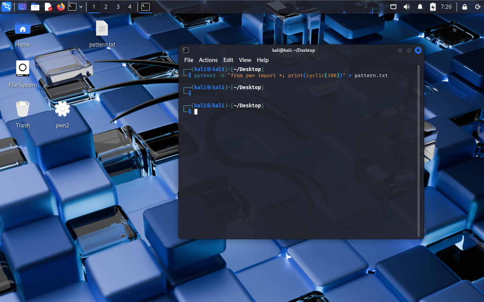Maximize the terminal window

coord(409,50)
